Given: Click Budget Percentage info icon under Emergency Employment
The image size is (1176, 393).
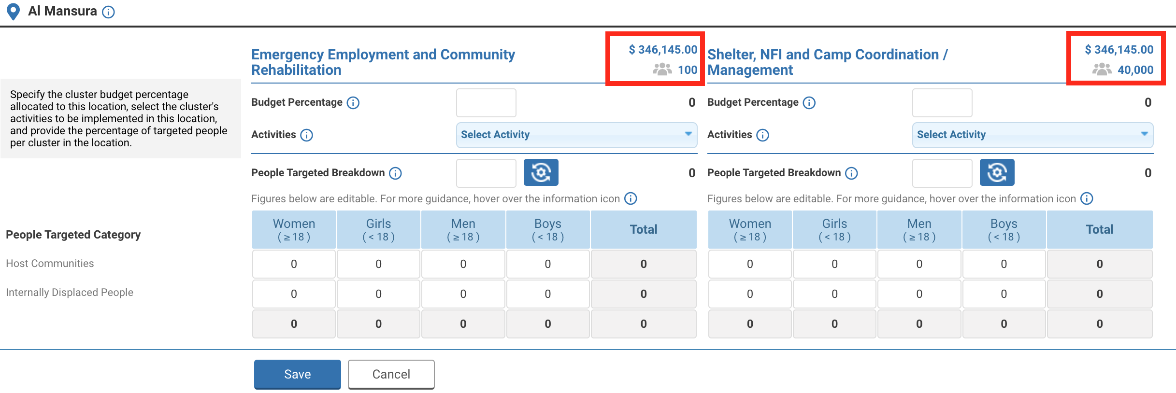Looking at the screenshot, I should tap(353, 103).
